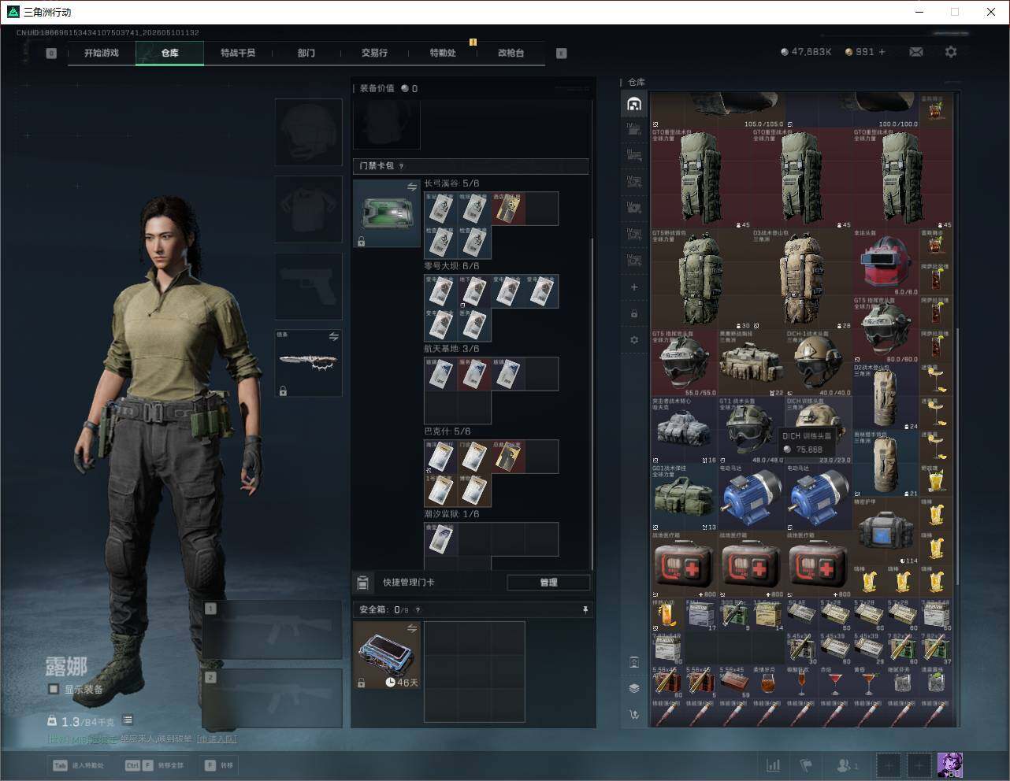Click the 航天基地: 3/6 label

452,349
